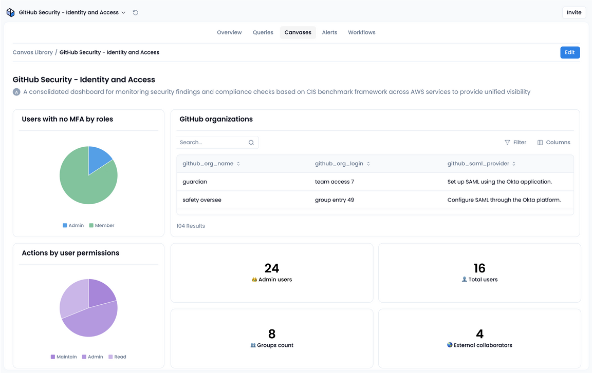Click the app cube logo icon
The width and height of the screenshot is (592, 373).
pyautogui.click(x=11, y=12)
